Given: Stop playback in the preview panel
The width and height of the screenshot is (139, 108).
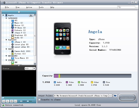Looking at the screenshot, I should point(11,101).
